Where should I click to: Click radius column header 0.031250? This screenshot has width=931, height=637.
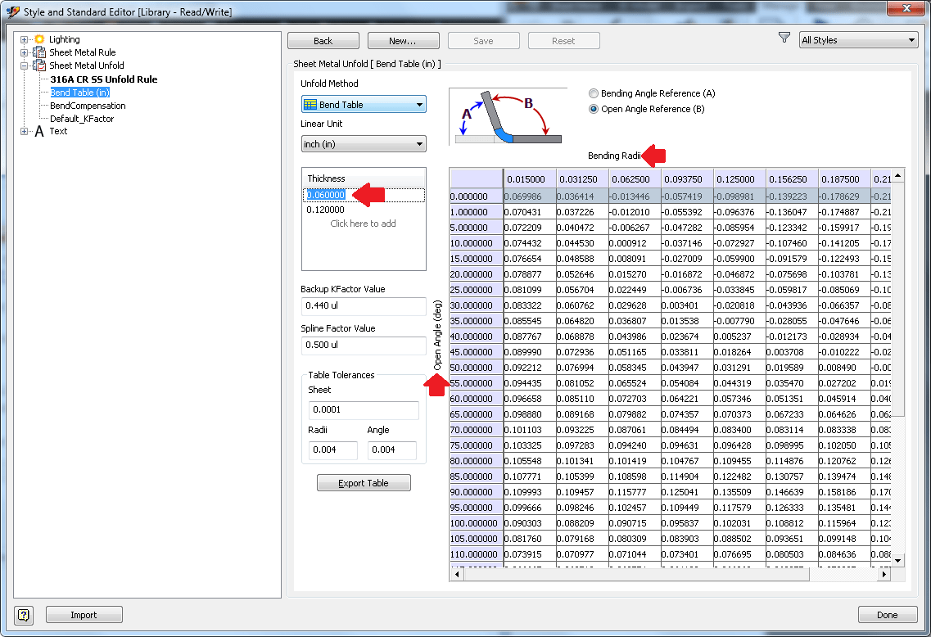582,178
